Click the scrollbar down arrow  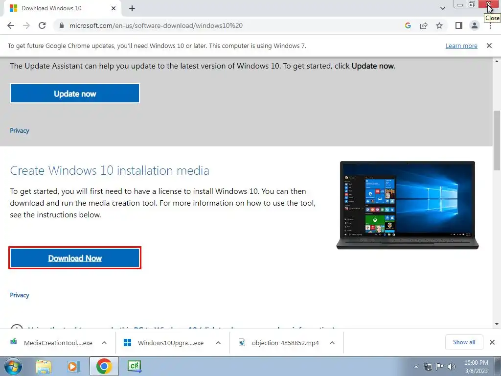(x=497, y=324)
